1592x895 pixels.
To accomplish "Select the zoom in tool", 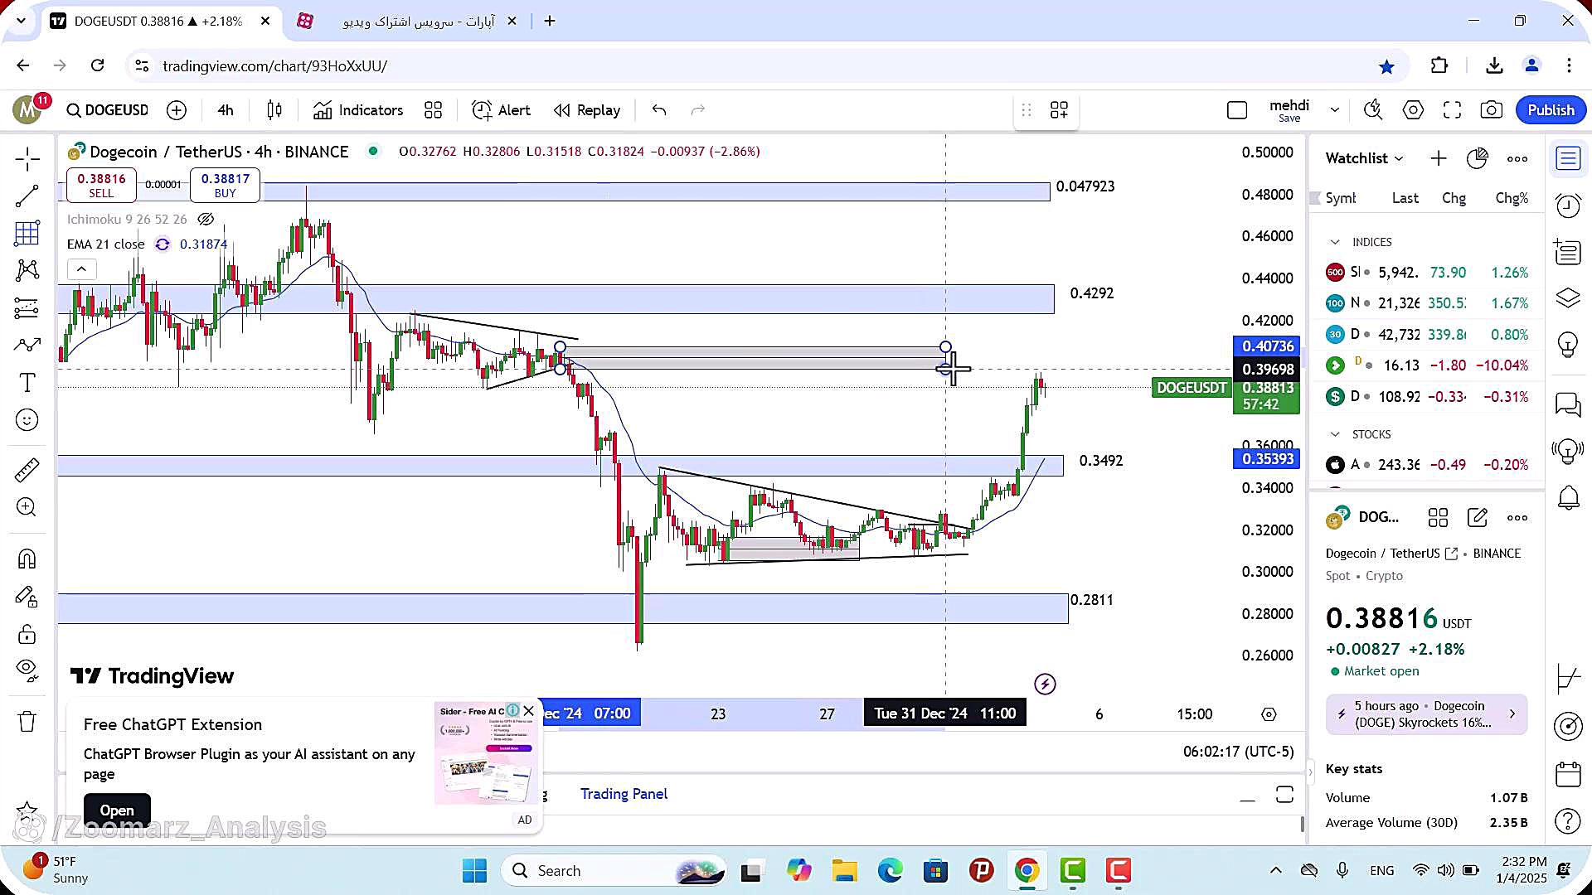I will click(27, 507).
